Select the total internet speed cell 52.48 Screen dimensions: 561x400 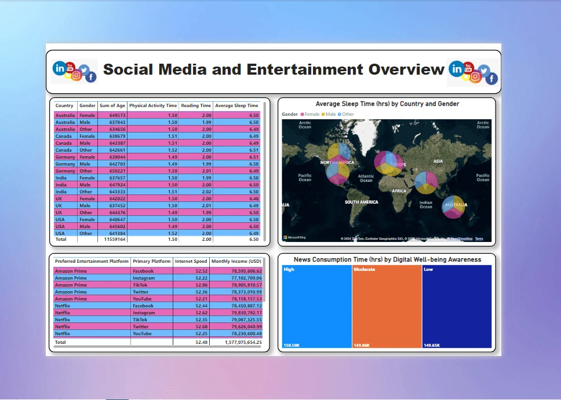coord(191,342)
